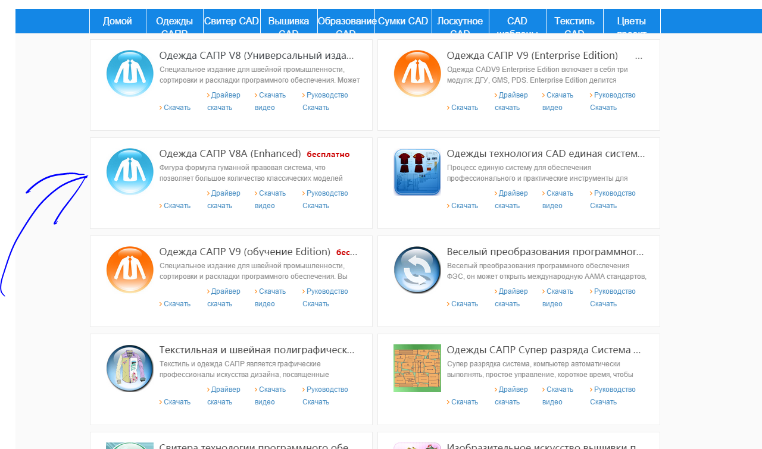Click Скачать link under Веселый преобразования

(463, 304)
